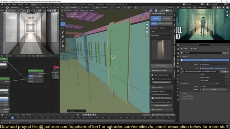The height and width of the screenshot is (129, 230).
Task: Open Texture properties checker tab icon
Action: [x=178, y=100]
